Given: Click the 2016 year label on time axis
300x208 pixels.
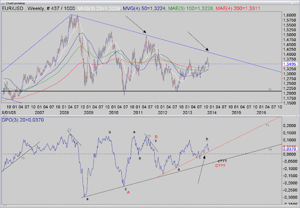Looking at the screenshot, I should point(261,112).
